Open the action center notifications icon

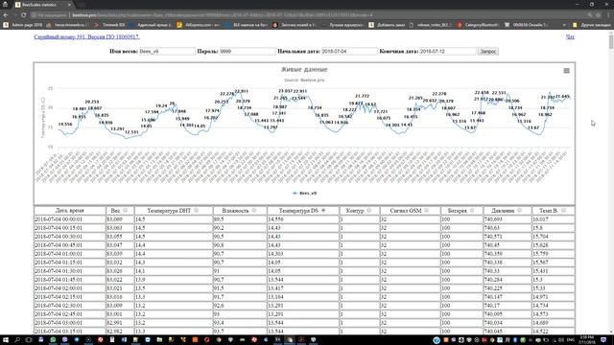coord(603,340)
